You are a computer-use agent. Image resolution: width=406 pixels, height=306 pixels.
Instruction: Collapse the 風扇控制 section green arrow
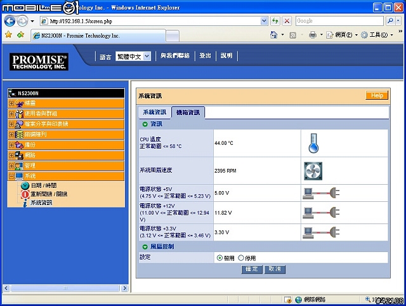pyautogui.click(x=145, y=247)
